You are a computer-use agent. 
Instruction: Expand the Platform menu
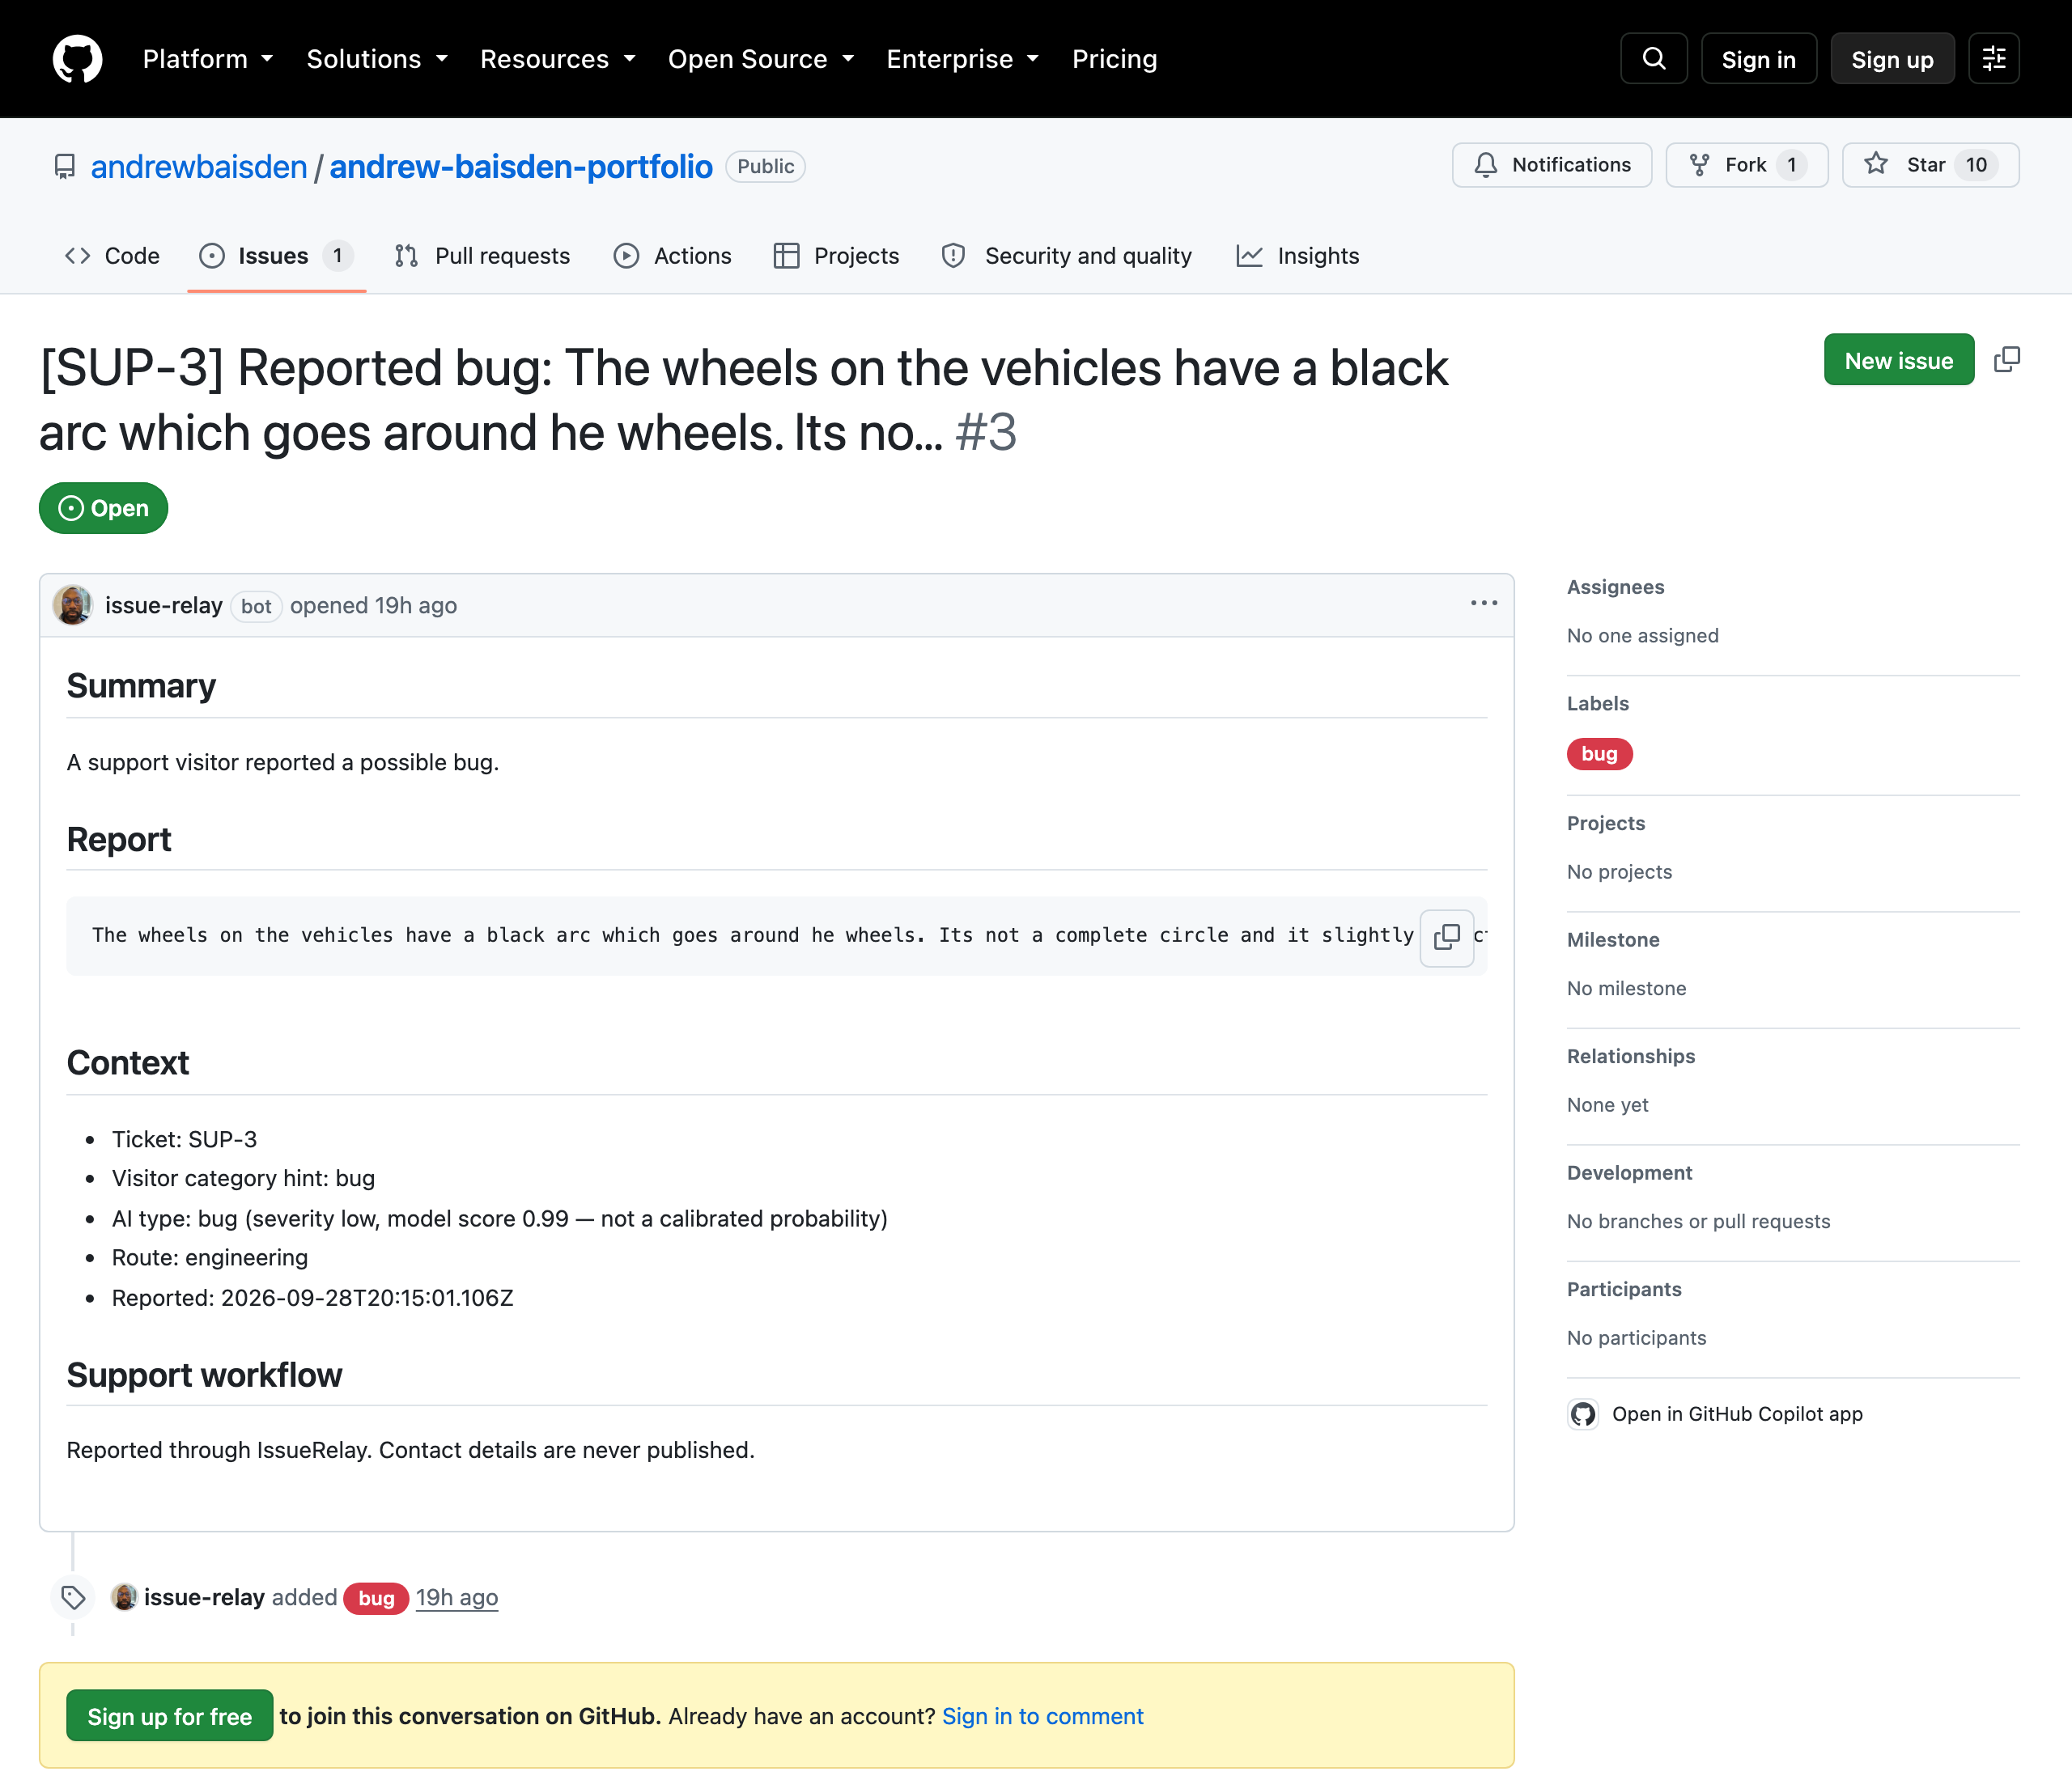click(208, 59)
